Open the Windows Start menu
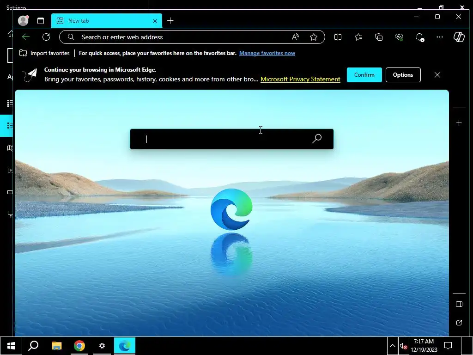 11,346
